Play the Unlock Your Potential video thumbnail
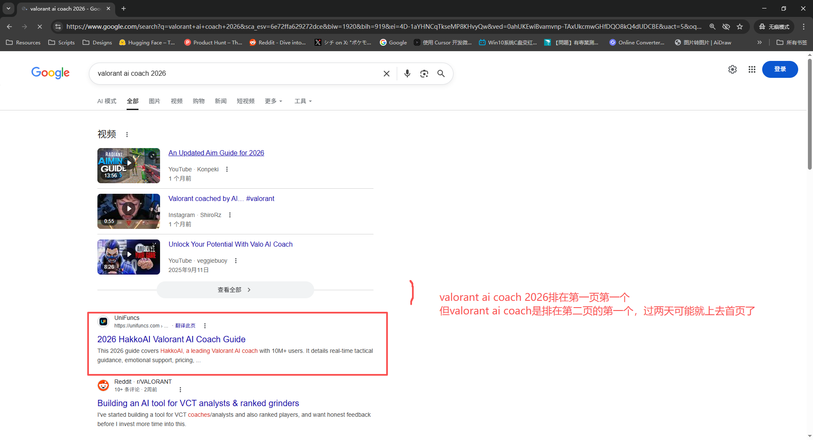This screenshot has height=440, width=813. pyautogui.click(x=128, y=257)
